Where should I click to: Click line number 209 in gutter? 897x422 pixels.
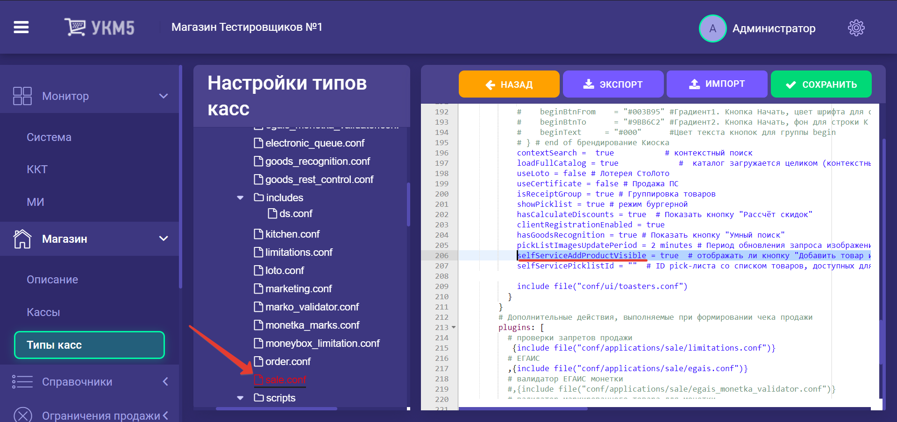(x=441, y=286)
